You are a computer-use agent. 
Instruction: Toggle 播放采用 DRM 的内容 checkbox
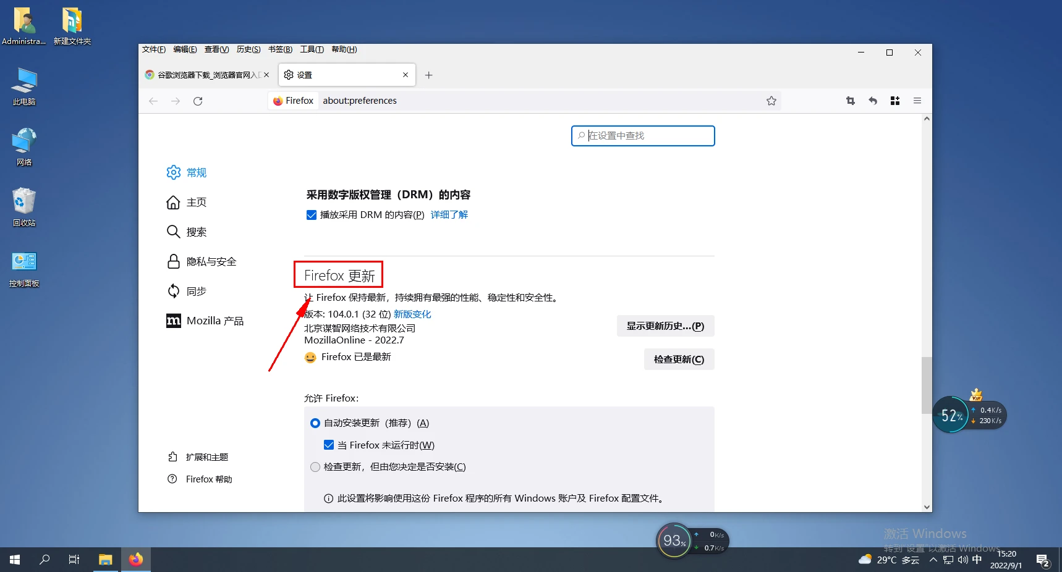(x=312, y=215)
